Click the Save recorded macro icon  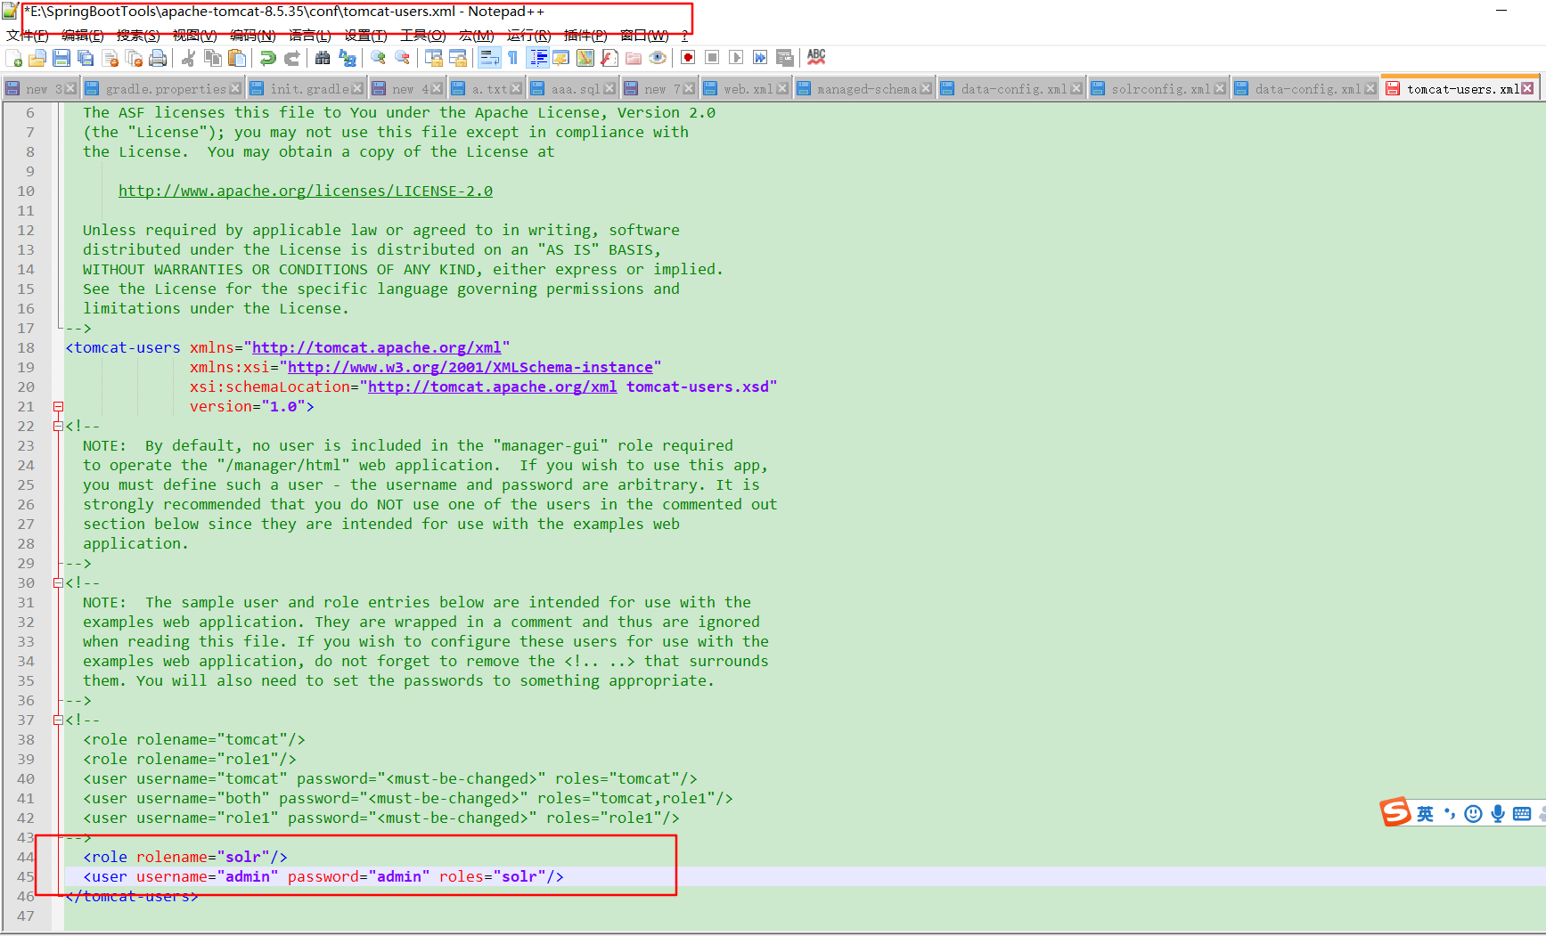[x=785, y=59]
